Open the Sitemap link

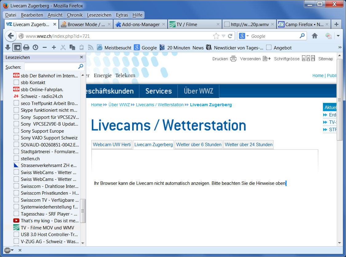tap(325, 59)
